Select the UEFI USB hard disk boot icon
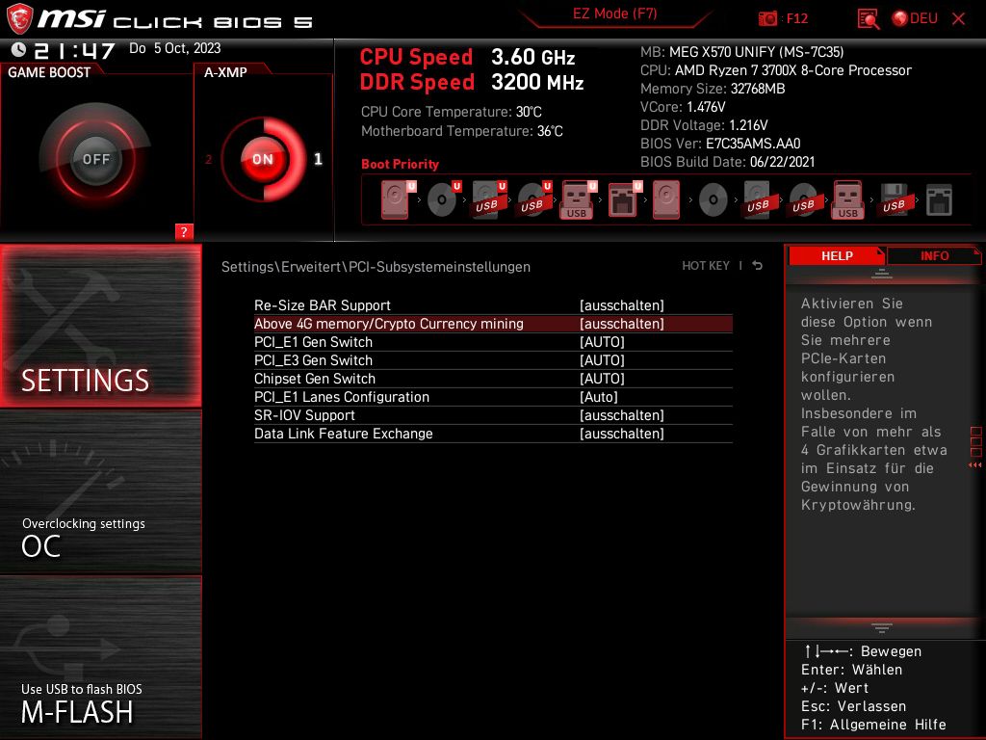This screenshot has height=740, width=986. pyautogui.click(x=488, y=199)
